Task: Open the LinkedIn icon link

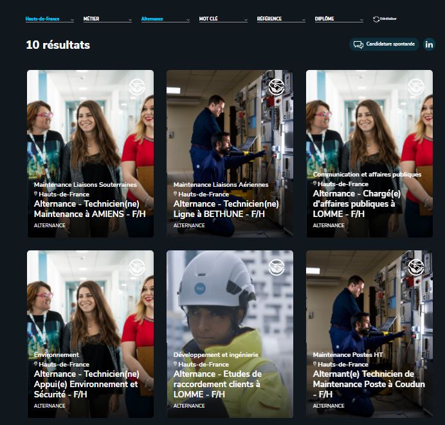Action: click(x=429, y=44)
